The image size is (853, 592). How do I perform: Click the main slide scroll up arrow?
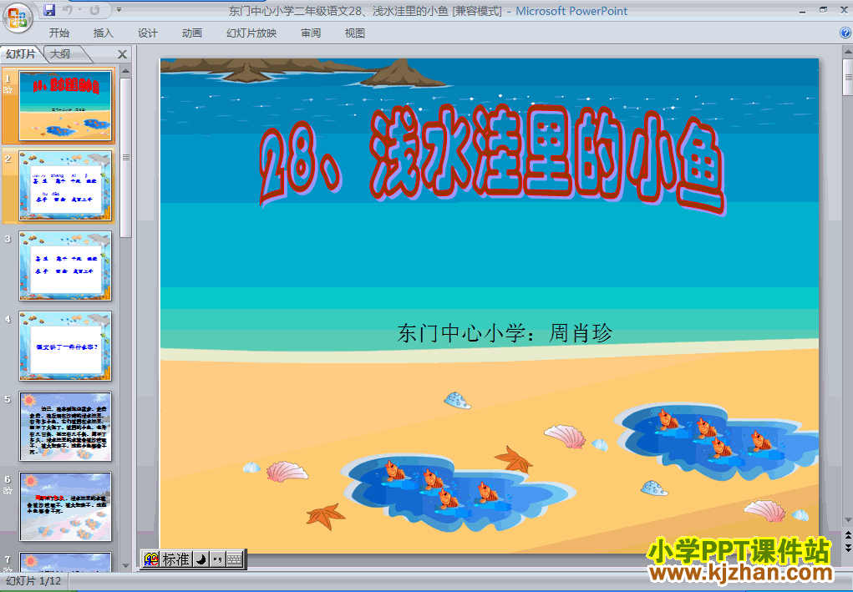tap(847, 53)
